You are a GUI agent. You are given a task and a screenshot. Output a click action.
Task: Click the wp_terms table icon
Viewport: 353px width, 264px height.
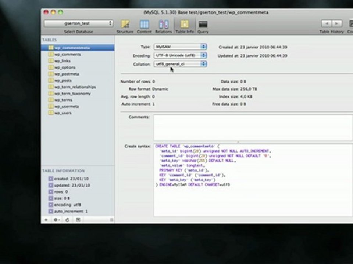51,100
